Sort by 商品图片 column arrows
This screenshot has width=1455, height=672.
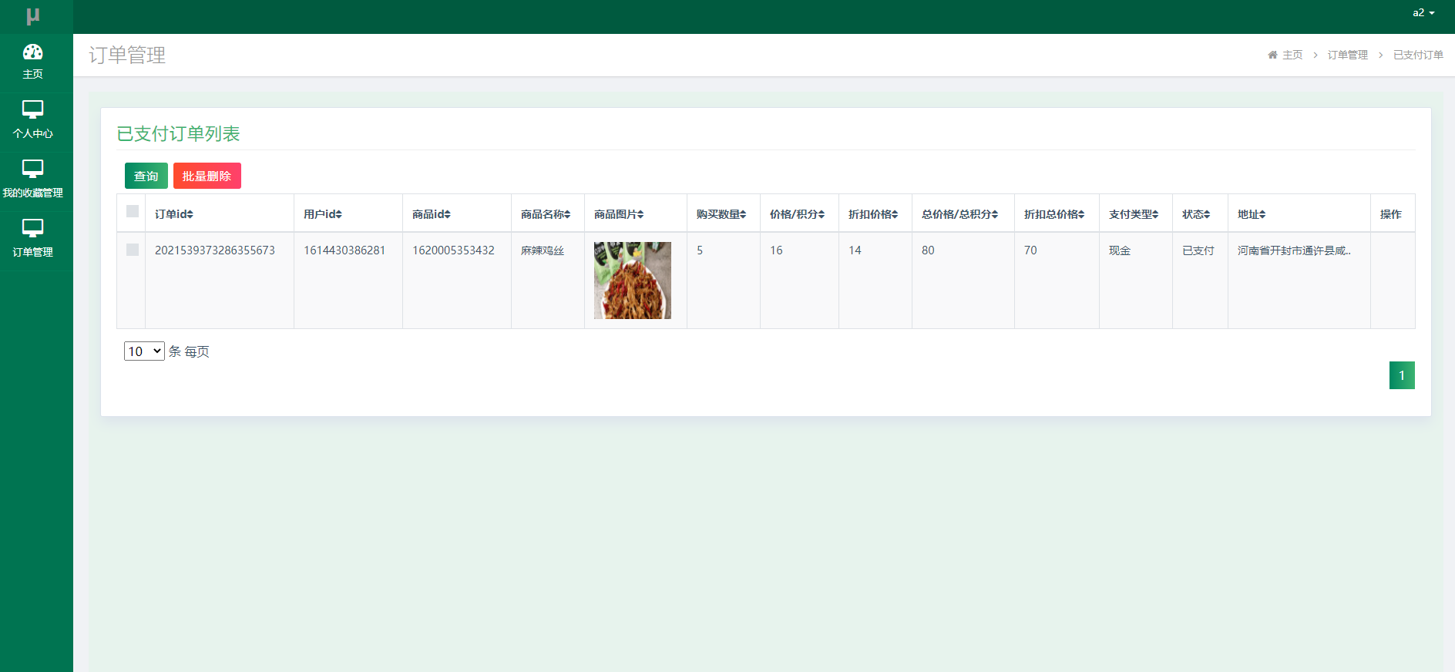[x=640, y=214]
